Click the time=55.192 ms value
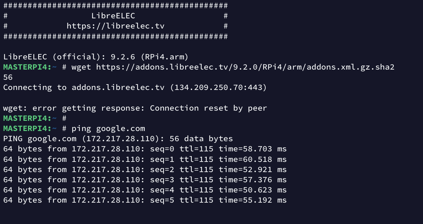The image size is (423, 224). click(252, 200)
